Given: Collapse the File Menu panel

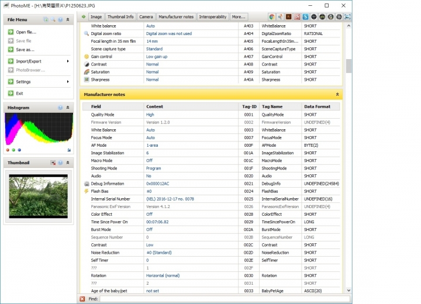Looking at the screenshot, I should pyautogui.click(x=68, y=20).
